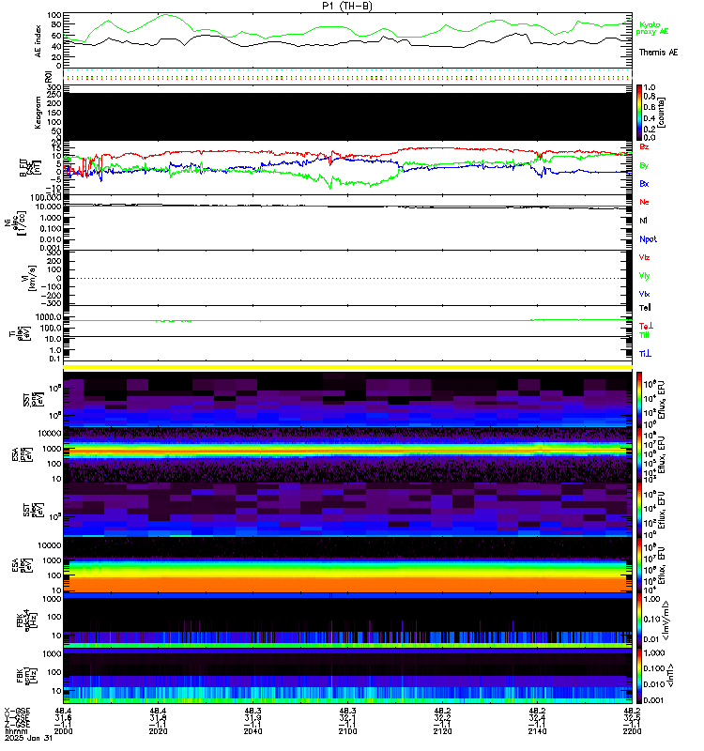Select the red Ne legend entry
The image size is (704, 751).
[644, 202]
